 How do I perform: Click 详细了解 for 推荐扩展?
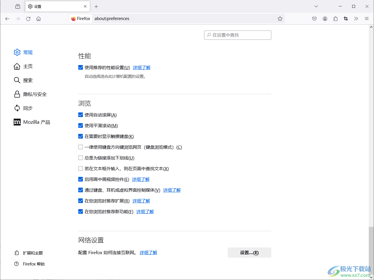pyautogui.click(x=141, y=201)
